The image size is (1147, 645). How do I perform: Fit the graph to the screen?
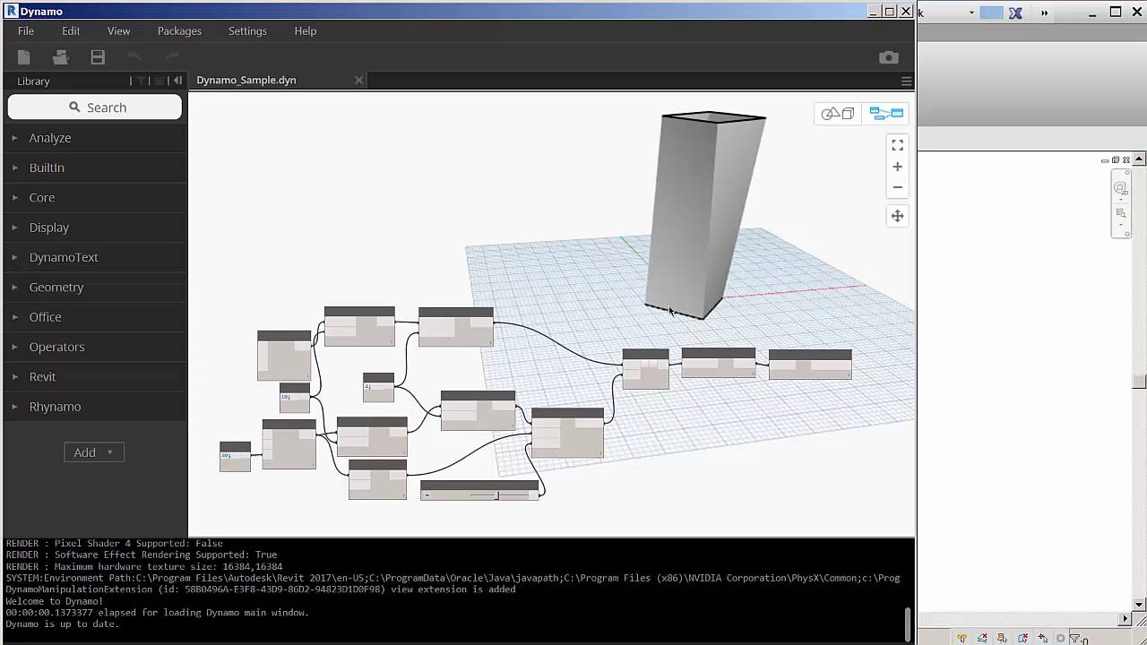pyautogui.click(x=897, y=144)
